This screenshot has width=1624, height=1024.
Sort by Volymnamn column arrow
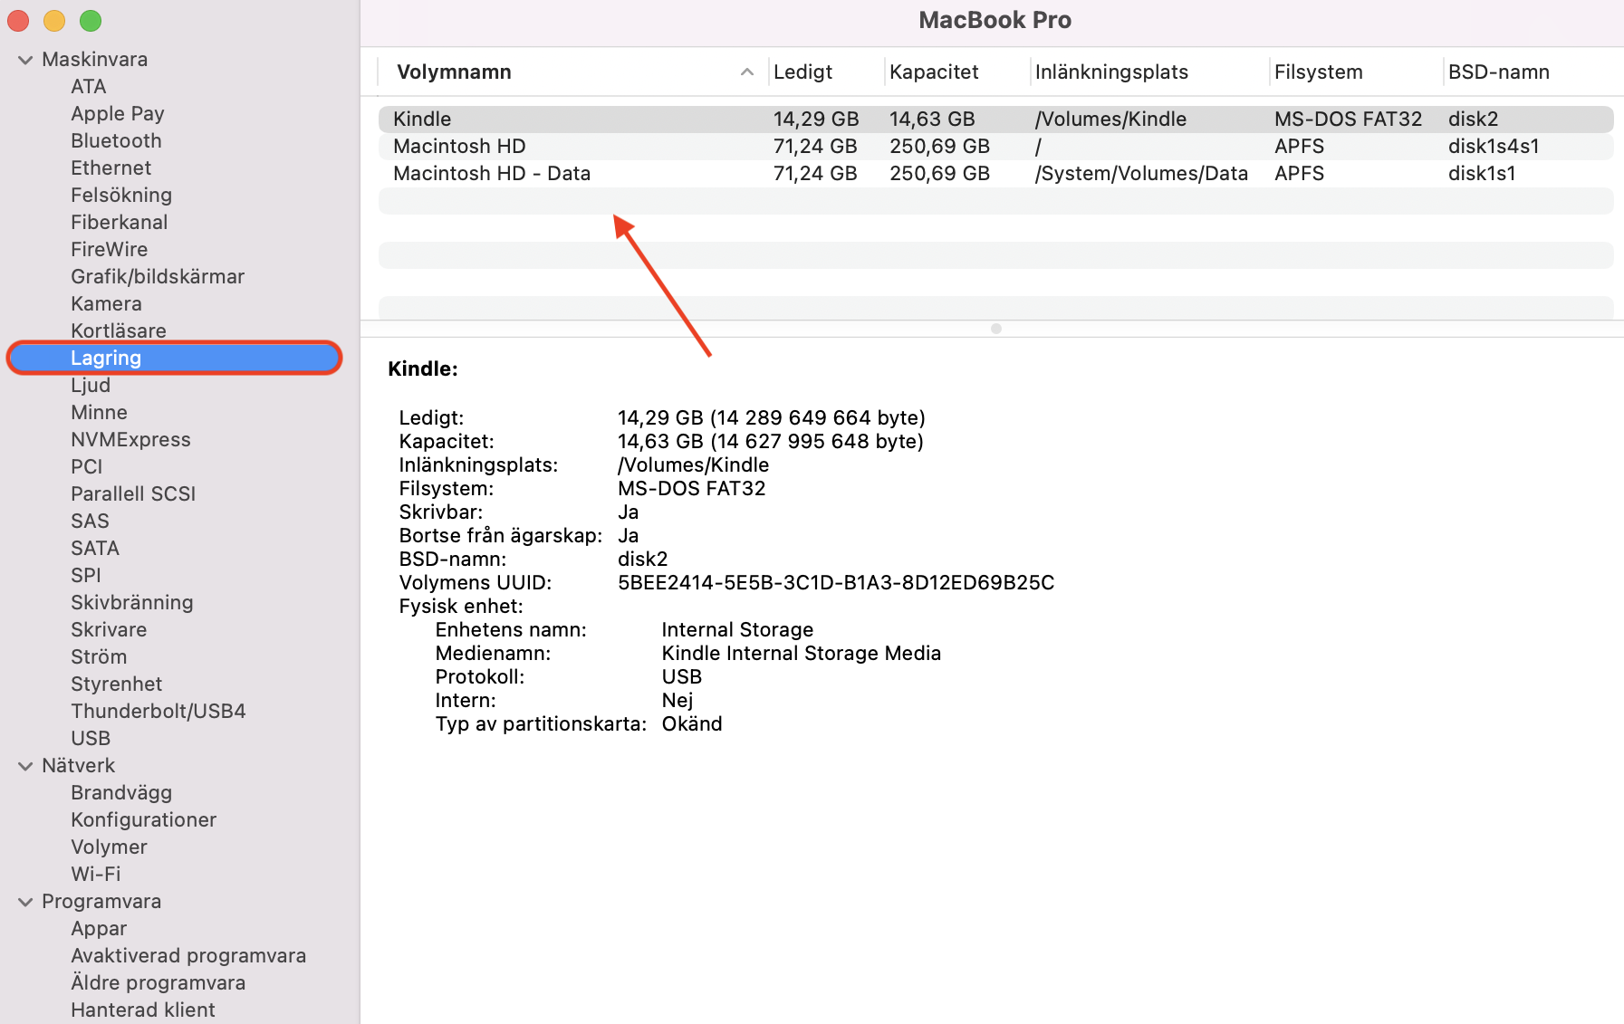click(x=746, y=72)
